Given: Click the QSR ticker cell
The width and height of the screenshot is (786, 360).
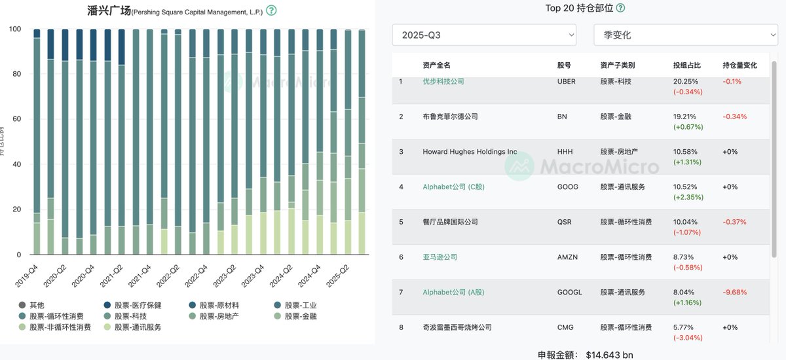Looking at the screenshot, I should click(565, 222).
